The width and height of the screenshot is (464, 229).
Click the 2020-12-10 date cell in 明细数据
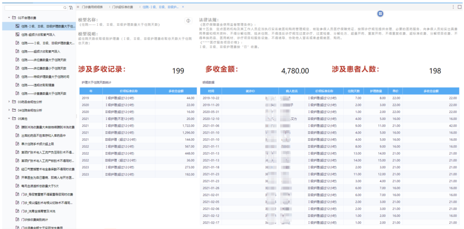click(x=211, y=119)
